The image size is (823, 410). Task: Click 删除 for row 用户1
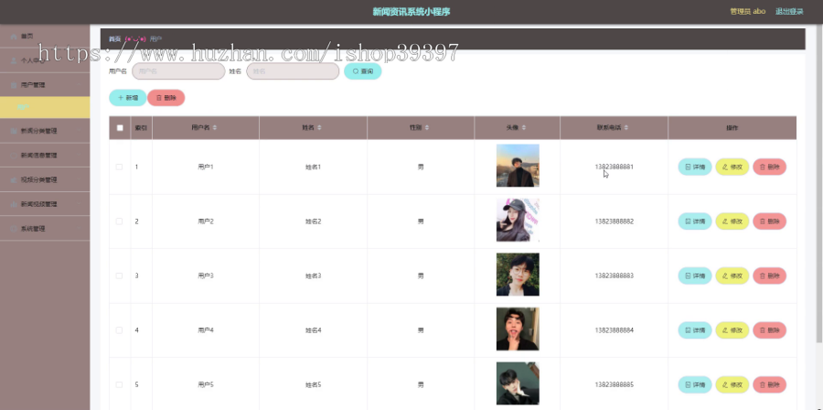click(769, 167)
